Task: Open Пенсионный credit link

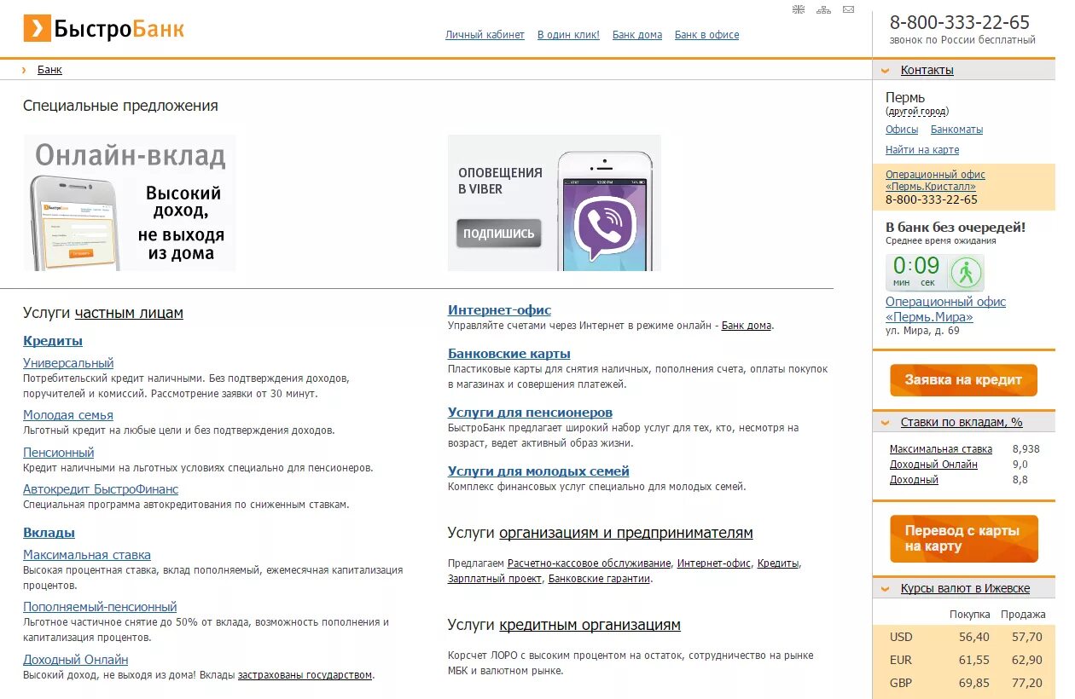Action: point(59,453)
